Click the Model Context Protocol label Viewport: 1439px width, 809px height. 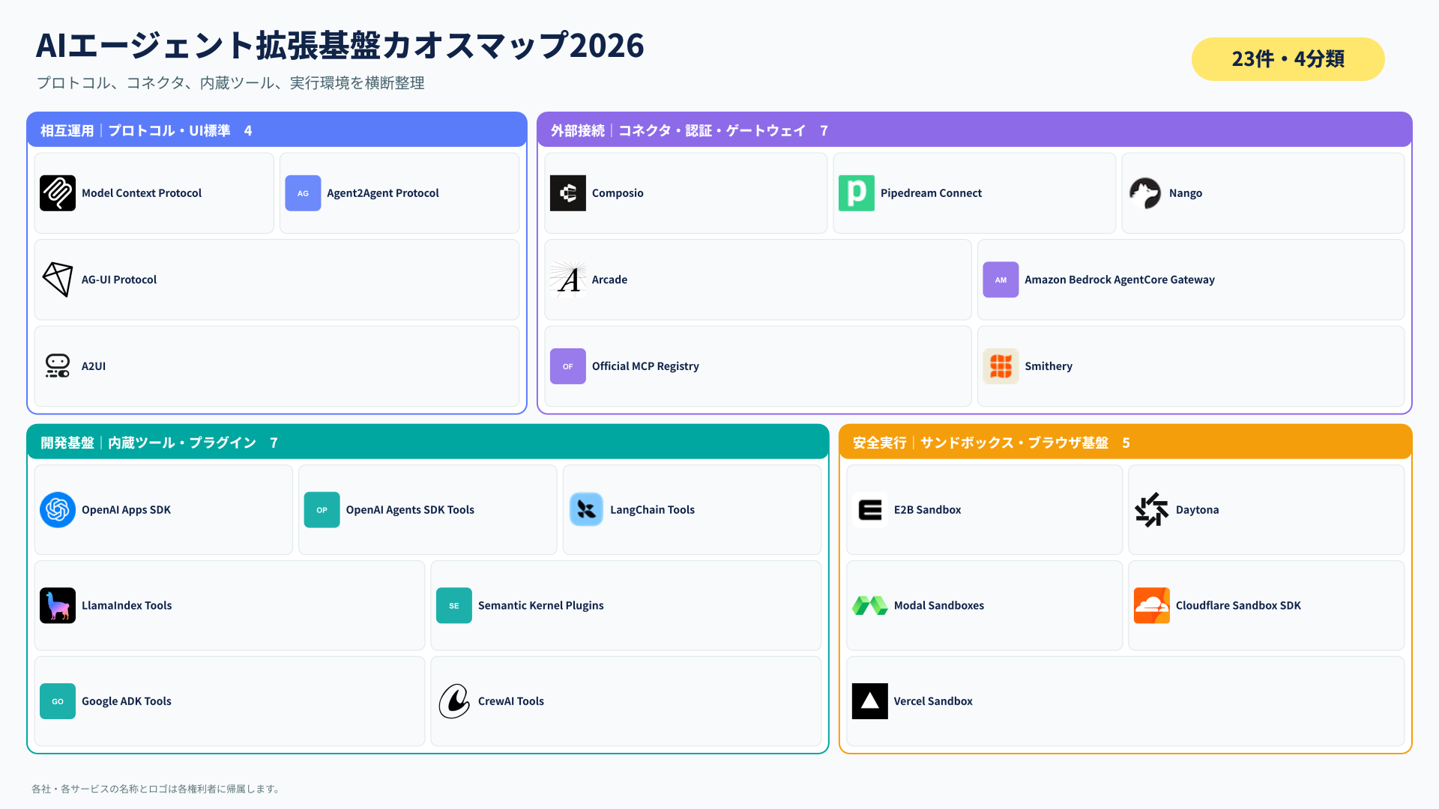click(x=142, y=193)
